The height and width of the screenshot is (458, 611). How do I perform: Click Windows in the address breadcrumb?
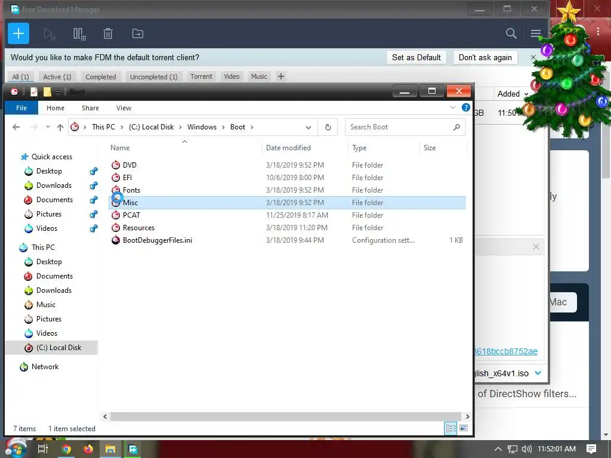tap(202, 127)
